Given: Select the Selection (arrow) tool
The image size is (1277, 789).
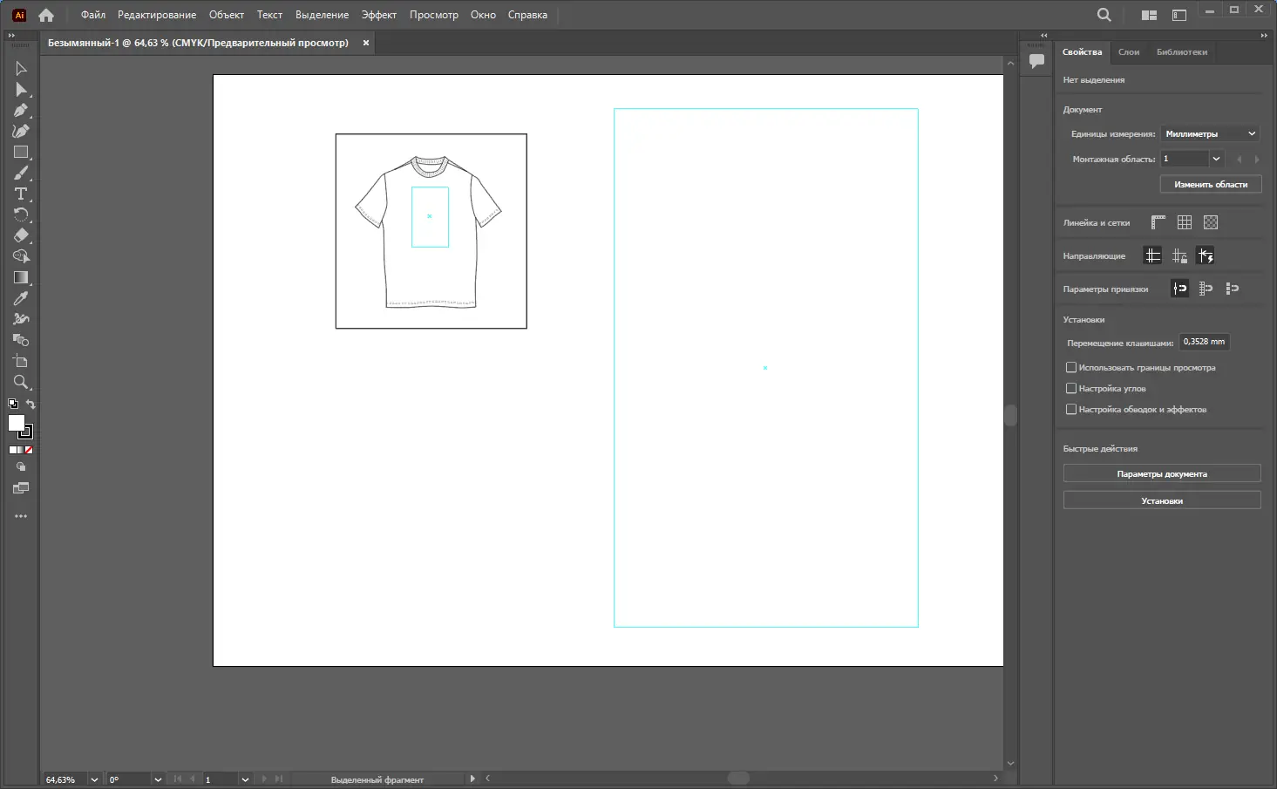Looking at the screenshot, I should point(21,68).
